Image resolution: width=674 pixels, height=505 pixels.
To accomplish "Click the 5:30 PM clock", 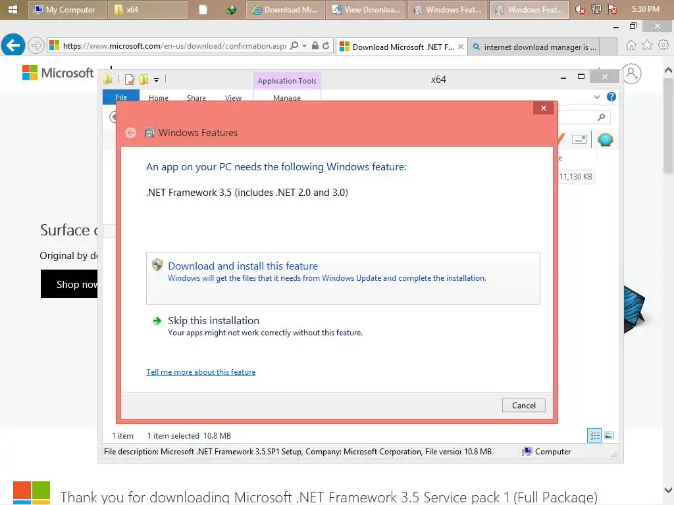I will pyautogui.click(x=645, y=9).
